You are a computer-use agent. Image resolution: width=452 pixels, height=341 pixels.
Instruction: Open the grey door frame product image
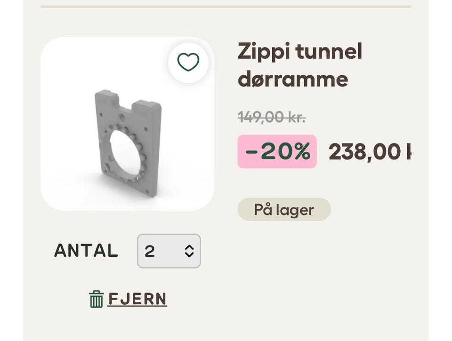(x=127, y=141)
